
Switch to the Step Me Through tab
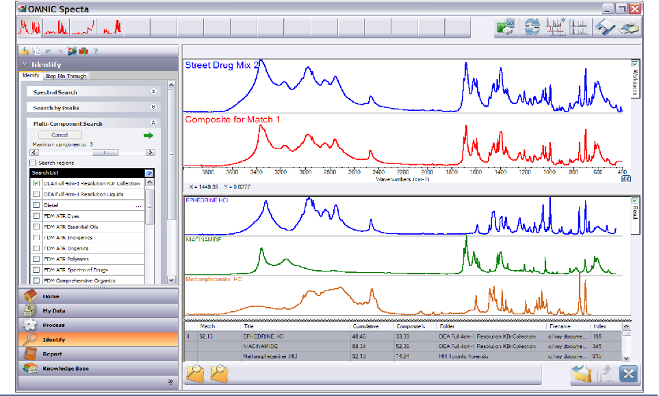66,76
